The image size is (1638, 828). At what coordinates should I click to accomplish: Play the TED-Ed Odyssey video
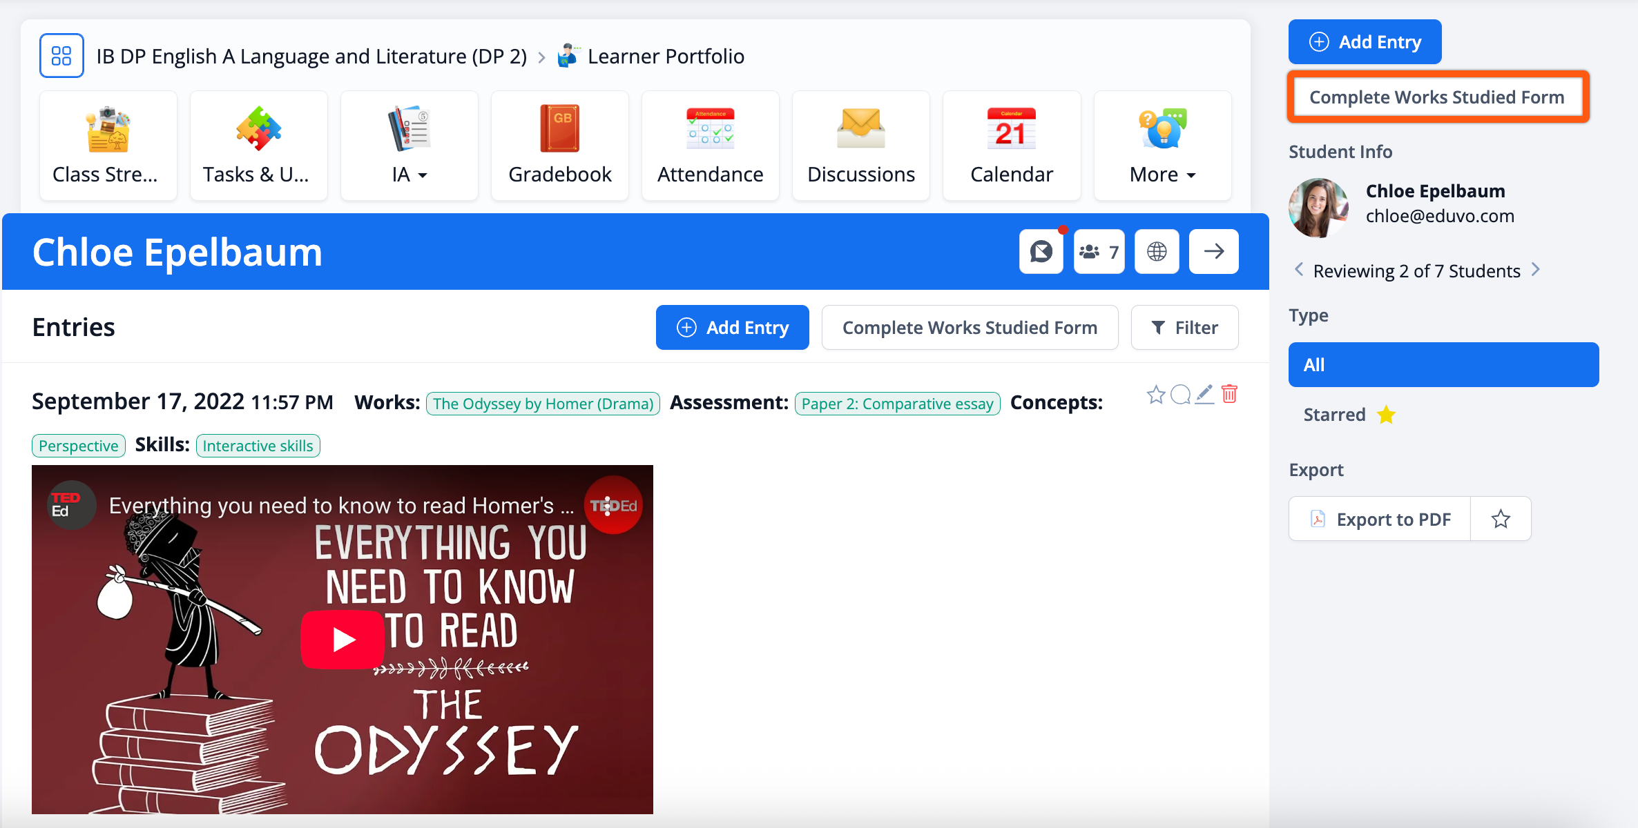tap(343, 639)
